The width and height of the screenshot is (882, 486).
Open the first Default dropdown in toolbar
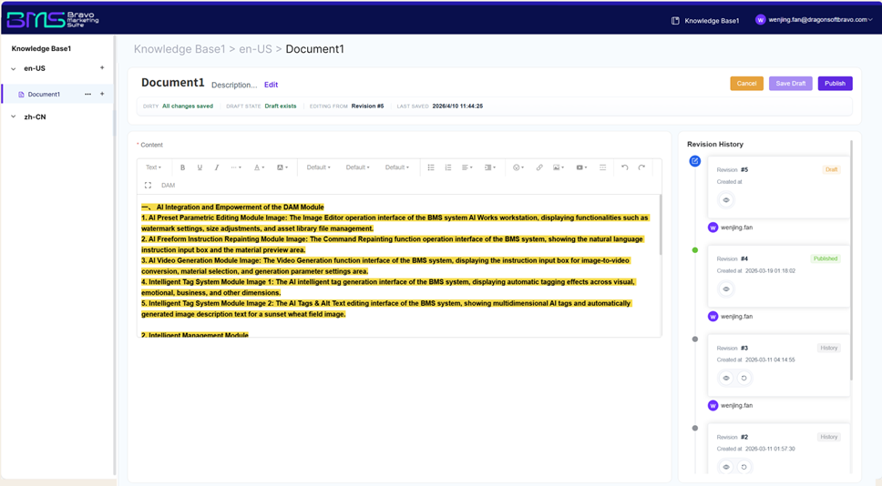pos(318,167)
